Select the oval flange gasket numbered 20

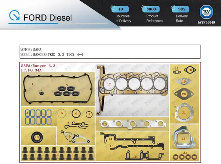tap(184, 94)
